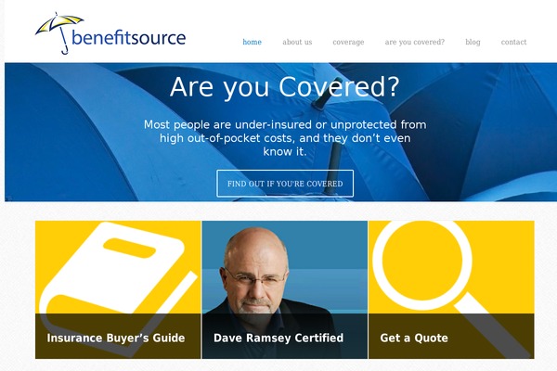The image size is (557, 371).
Task: Click the Get a Quote caption
Action: pyautogui.click(x=414, y=338)
